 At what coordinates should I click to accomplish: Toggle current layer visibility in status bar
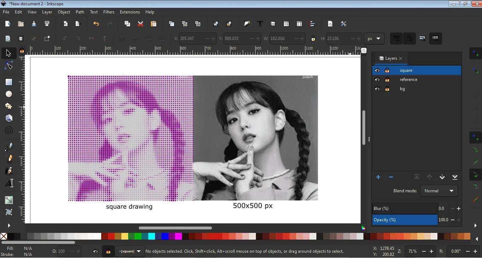96,251
